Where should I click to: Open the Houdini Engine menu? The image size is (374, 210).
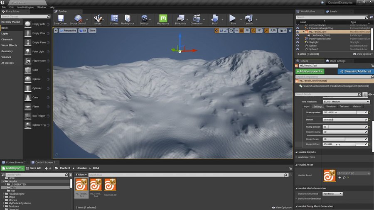(25, 7)
